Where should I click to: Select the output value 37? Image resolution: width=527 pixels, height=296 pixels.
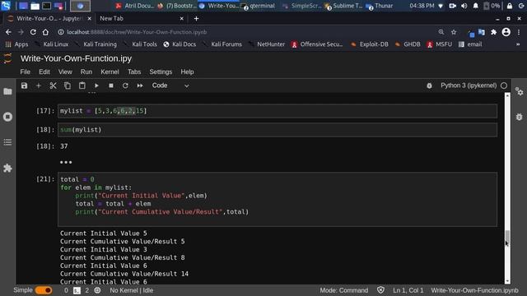(64, 146)
